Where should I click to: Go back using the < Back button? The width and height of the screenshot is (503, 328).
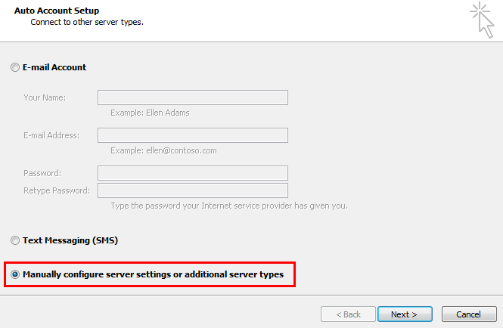[348, 314]
